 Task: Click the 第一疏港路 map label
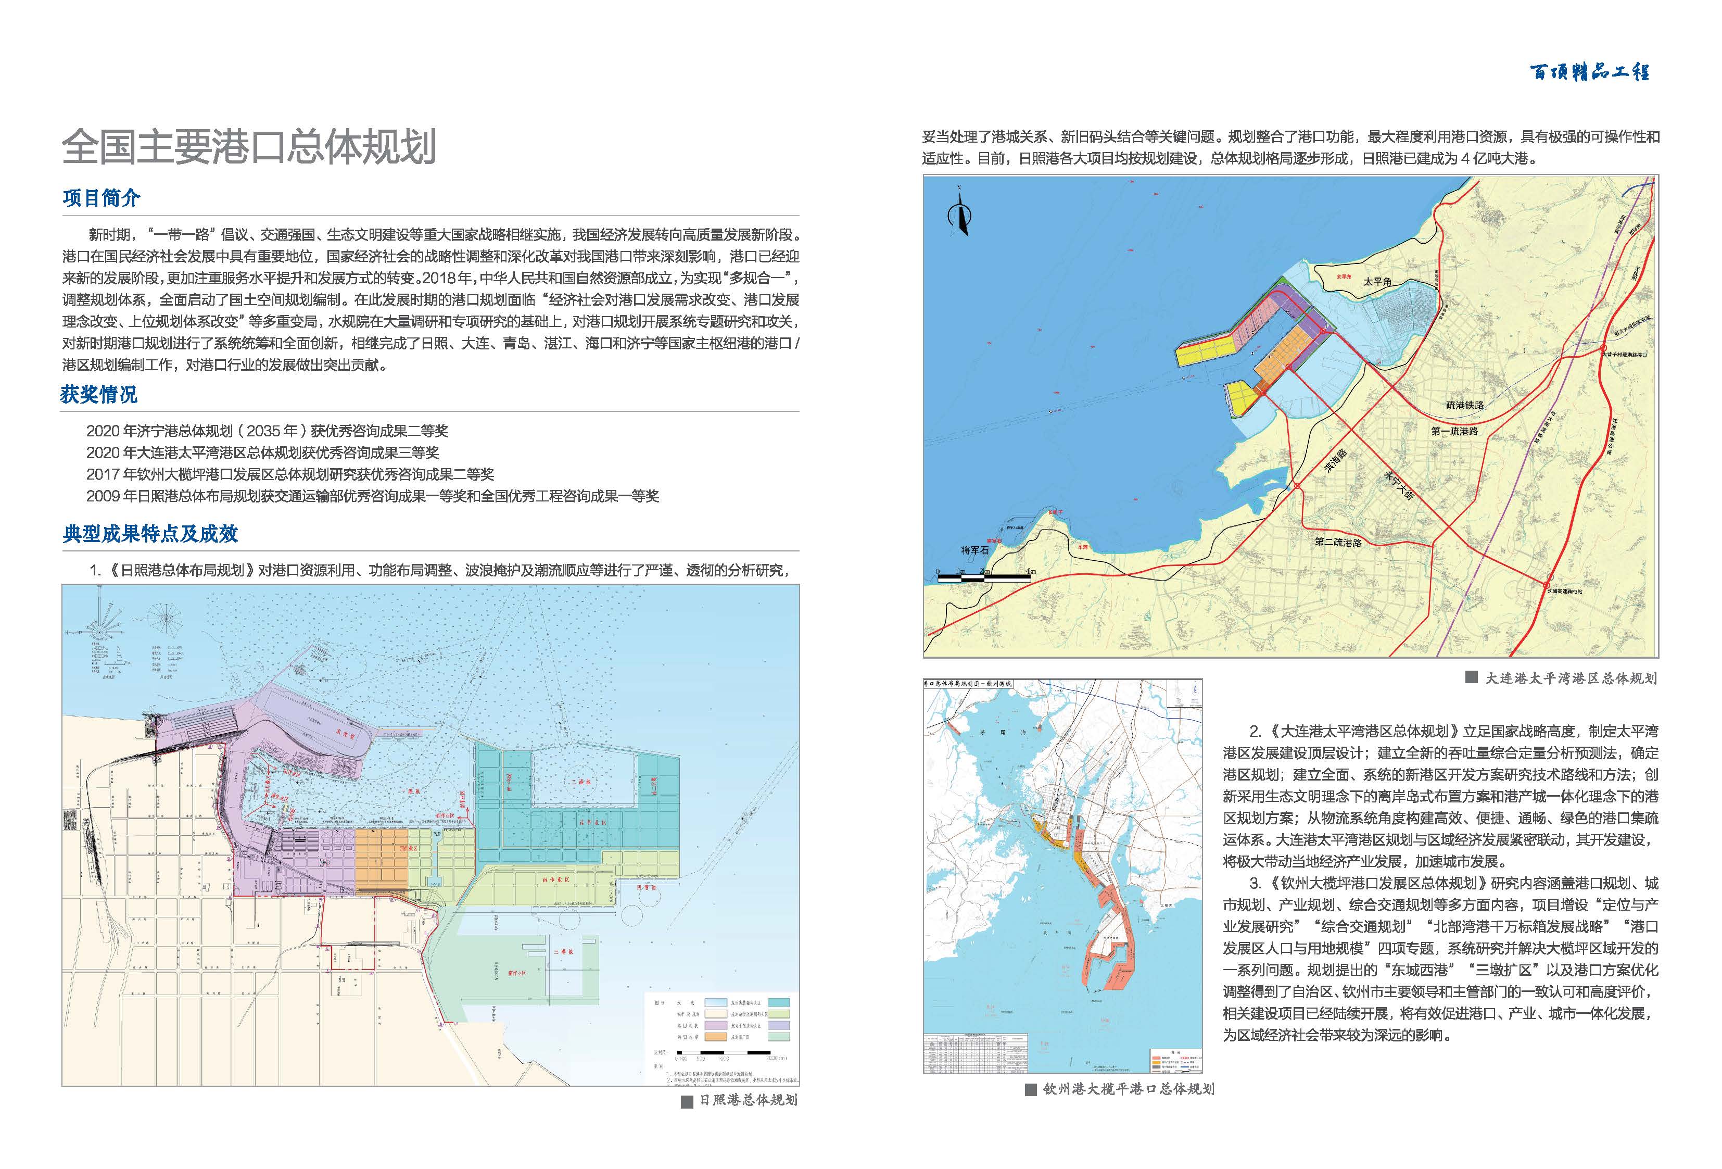click(1454, 431)
